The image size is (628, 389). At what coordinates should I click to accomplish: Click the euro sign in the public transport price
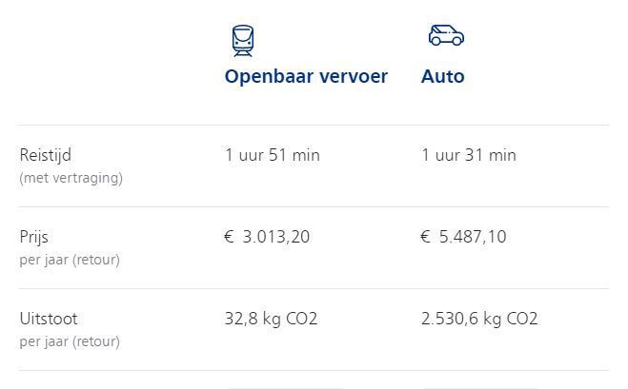[x=229, y=237]
